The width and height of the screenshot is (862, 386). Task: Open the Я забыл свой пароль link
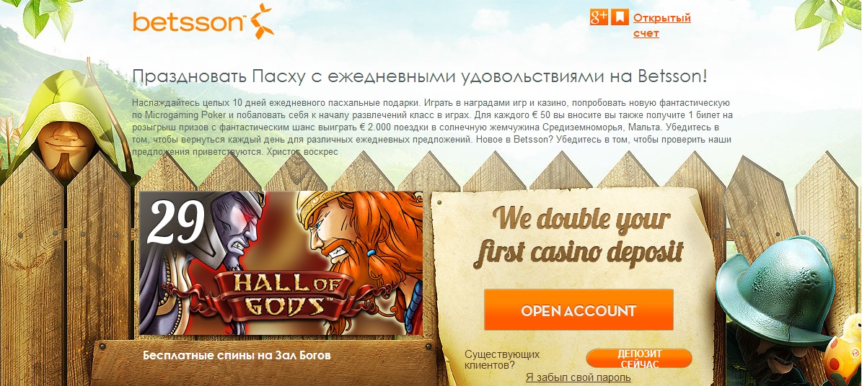point(578,377)
